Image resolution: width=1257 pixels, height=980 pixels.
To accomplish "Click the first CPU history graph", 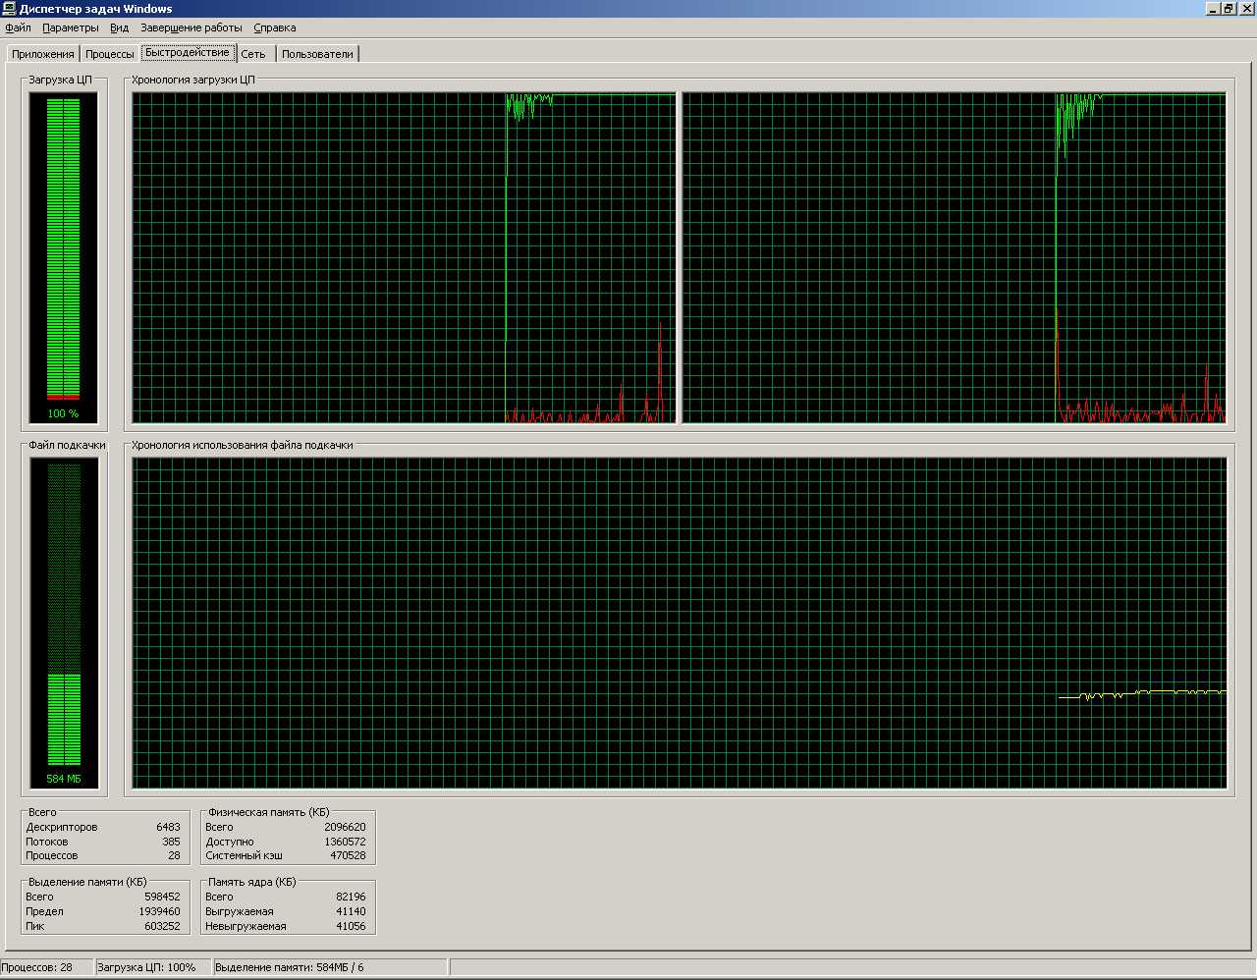I will pyautogui.click(x=405, y=258).
